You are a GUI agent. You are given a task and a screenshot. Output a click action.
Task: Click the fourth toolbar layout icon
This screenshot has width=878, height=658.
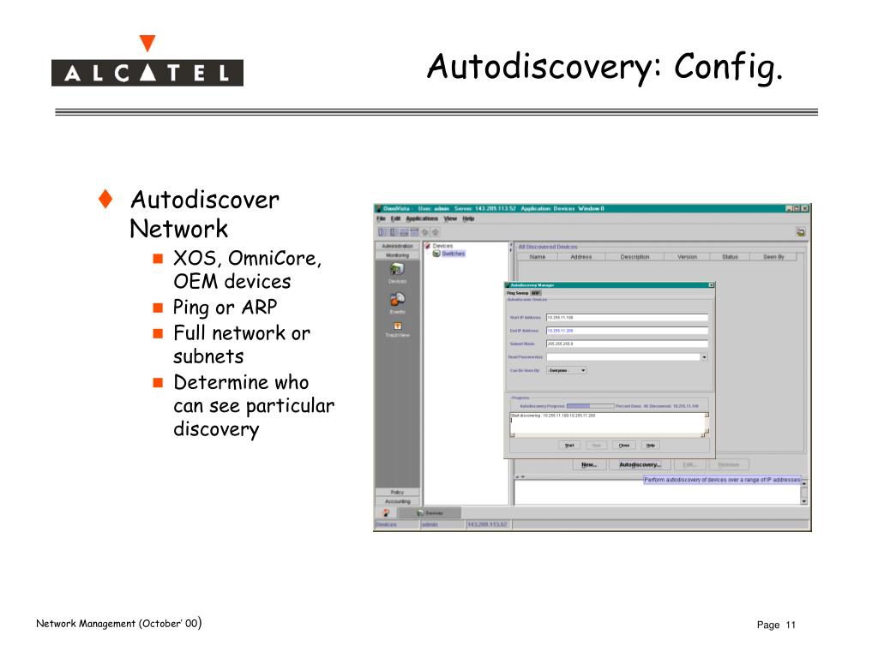coord(414,231)
